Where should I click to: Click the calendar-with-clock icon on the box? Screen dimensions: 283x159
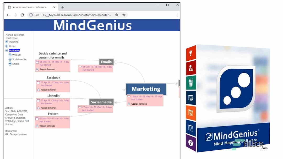tap(191, 127)
